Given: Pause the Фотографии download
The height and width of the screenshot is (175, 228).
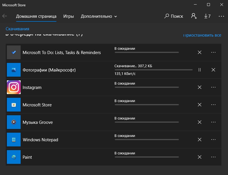Looking at the screenshot, I should point(200,70).
